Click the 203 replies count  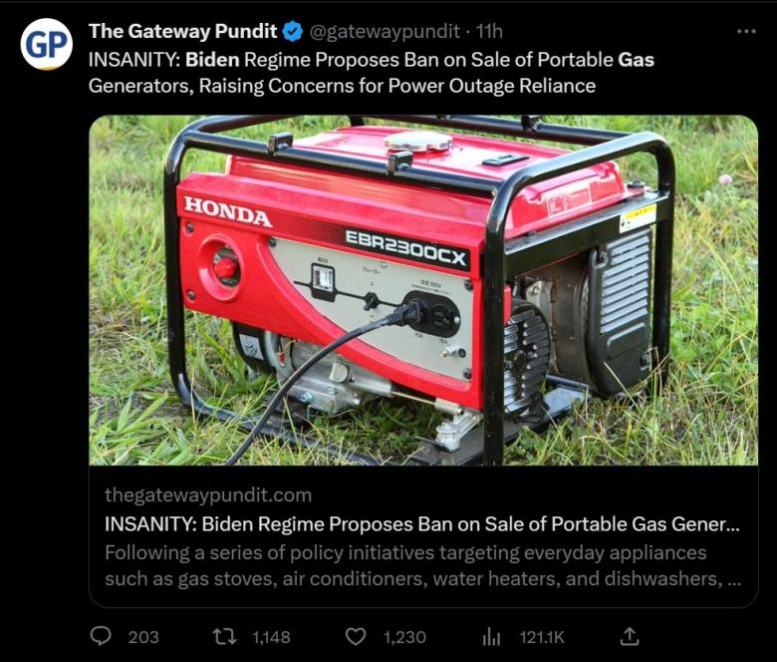coord(143,637)
